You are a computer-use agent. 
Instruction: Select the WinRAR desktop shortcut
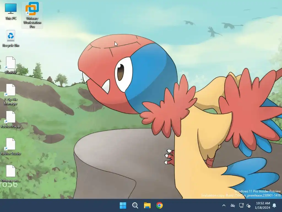pos(11,65)
